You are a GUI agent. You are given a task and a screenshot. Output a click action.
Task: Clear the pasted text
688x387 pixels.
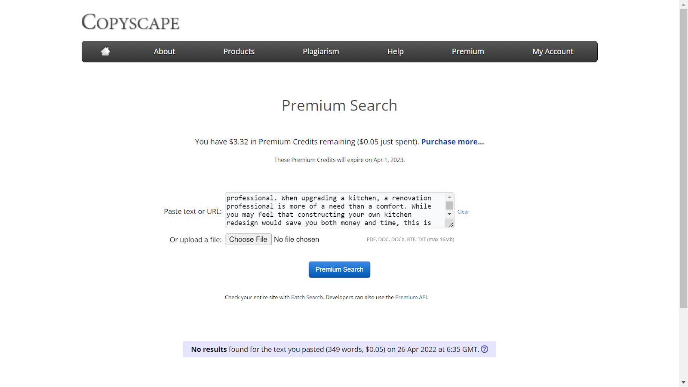coord(463,212)
